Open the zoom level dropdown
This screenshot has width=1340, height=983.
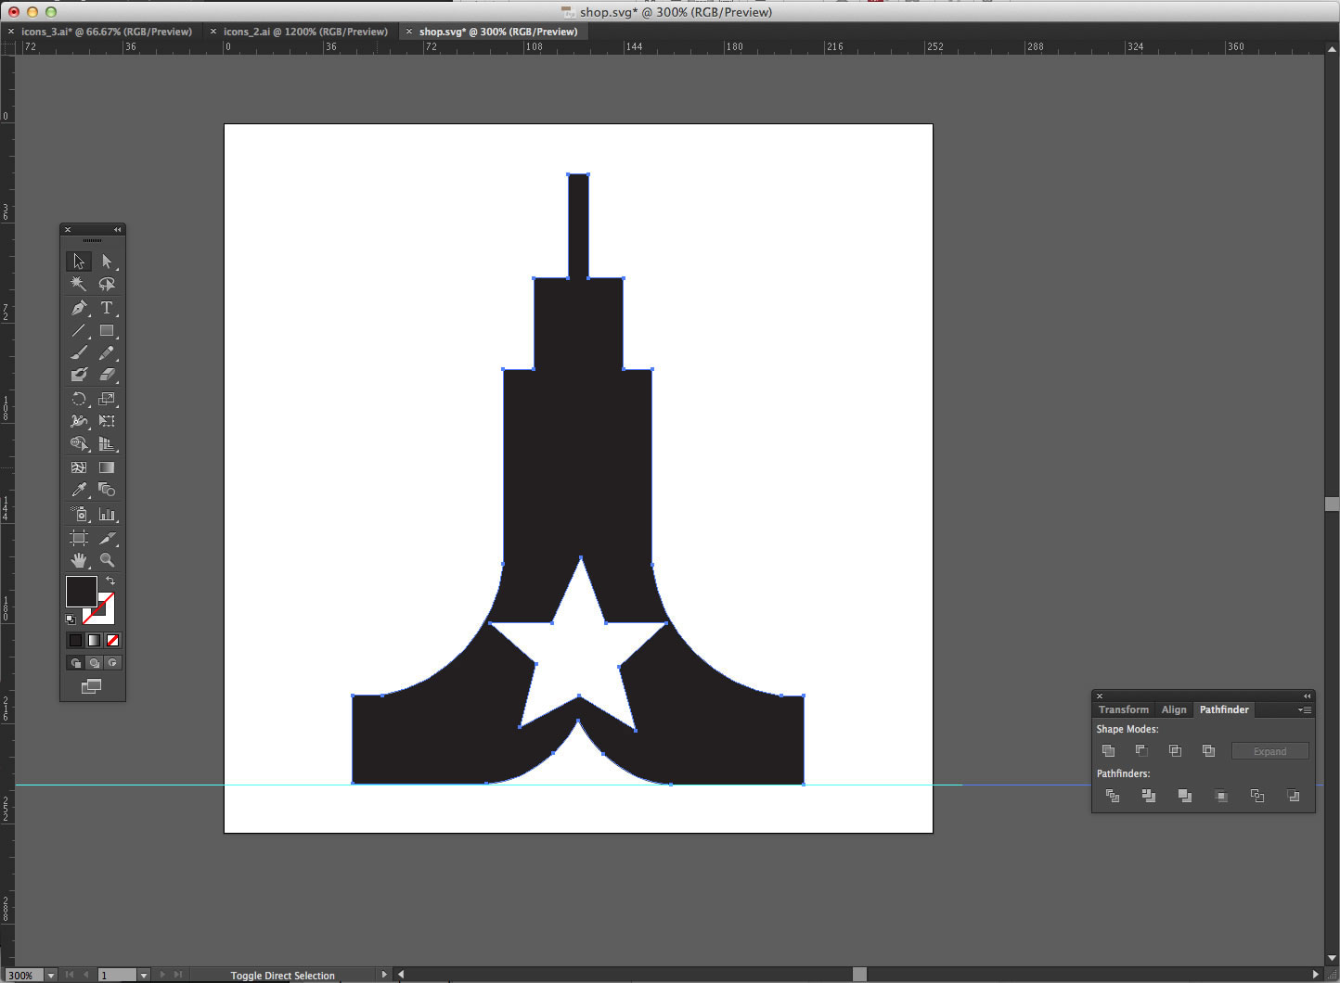(51, 975)
